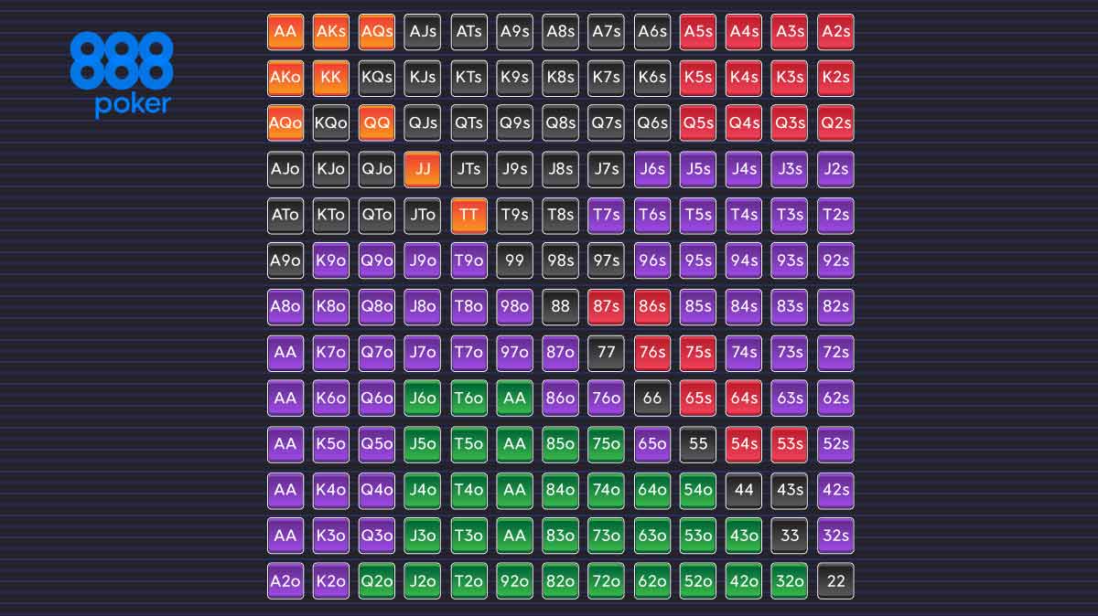Image resolution: width=1098 pixels, height=616 pixels.
Task: Select the red A5s hand cell
Action: coord(697,32)
